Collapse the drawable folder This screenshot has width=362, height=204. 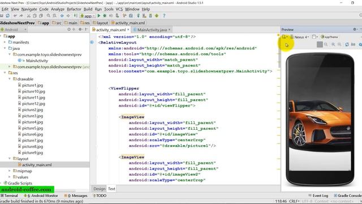(10, 79)
